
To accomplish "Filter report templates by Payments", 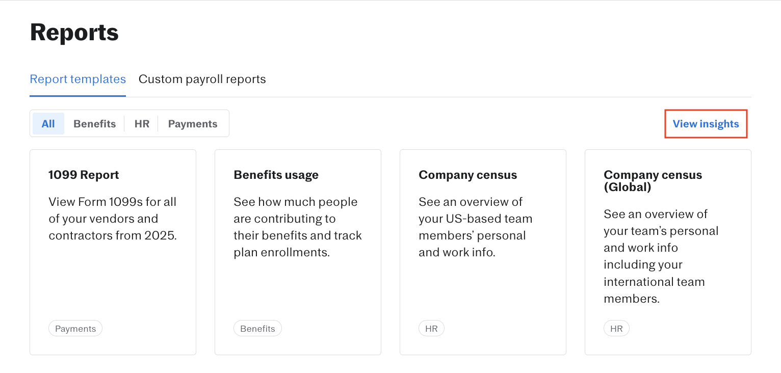I will point(193,124).
